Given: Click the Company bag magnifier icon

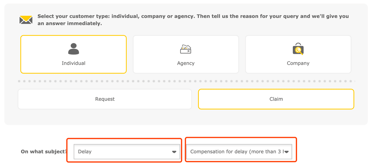Looking at the screenshot, I should coord(298,49).
